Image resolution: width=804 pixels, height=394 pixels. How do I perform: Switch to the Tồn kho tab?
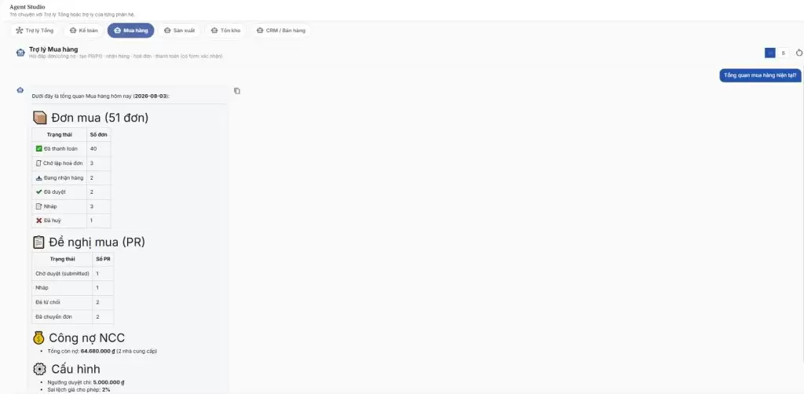226,31
